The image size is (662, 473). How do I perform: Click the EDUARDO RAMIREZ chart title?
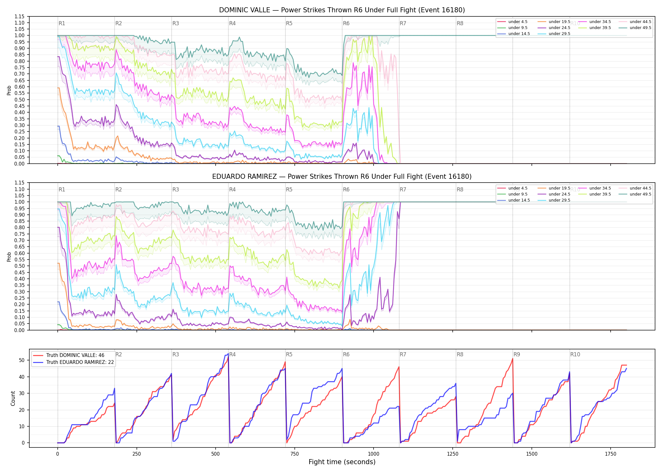(x=342, y=177)
